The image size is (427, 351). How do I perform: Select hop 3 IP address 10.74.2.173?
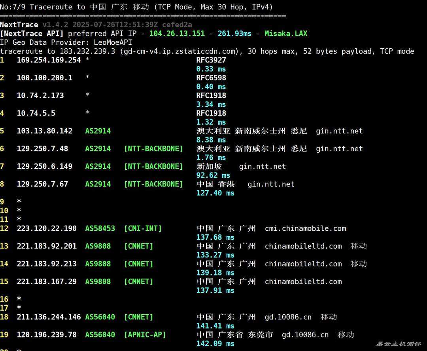(40, 96)
